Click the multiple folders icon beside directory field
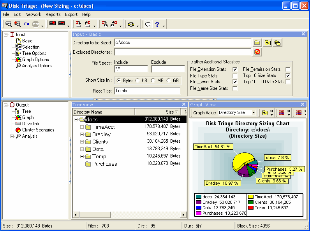Screen dimensions: 310x231 (x=278, y=43)
